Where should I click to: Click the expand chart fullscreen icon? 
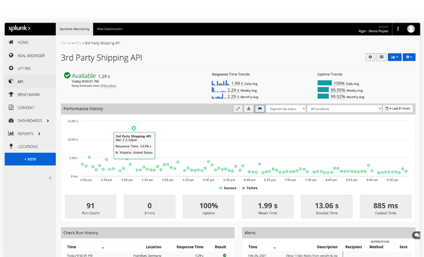point(238,109)
